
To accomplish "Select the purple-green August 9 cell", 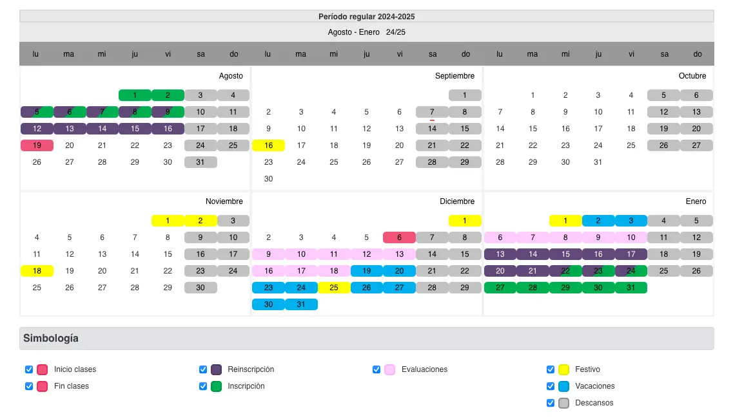I will [168, 112].
